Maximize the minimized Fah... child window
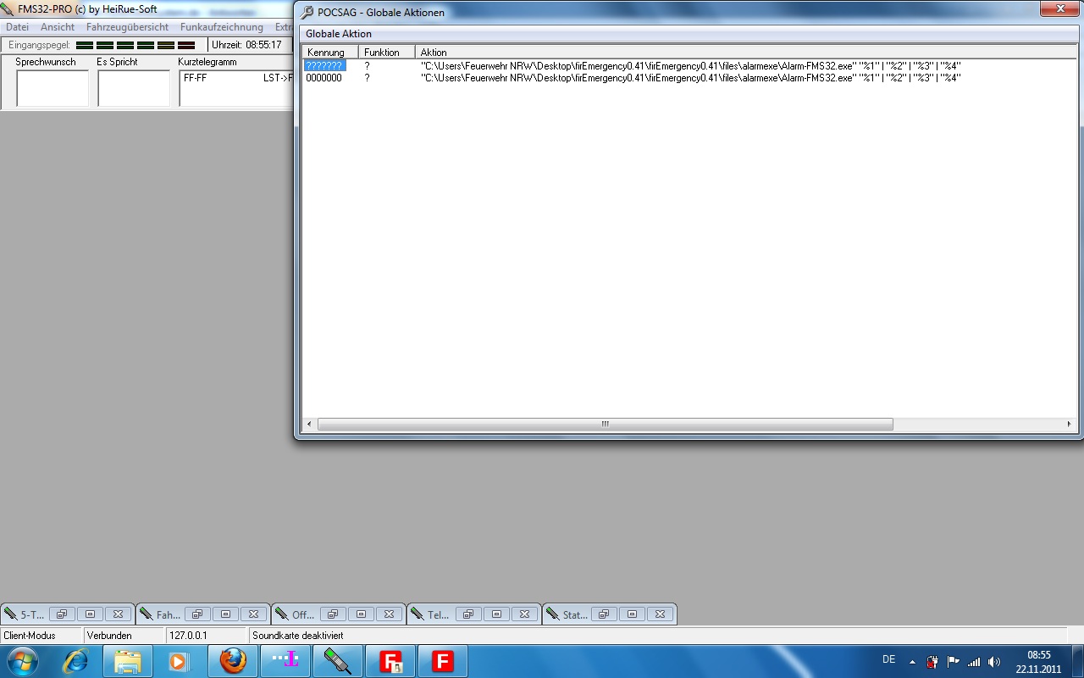 pyautogui.click(x=225, y=614)
